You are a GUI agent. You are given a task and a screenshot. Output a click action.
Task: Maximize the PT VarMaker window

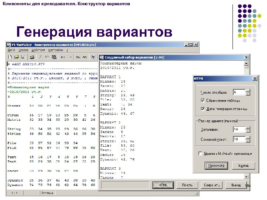(x=191, y=45)
